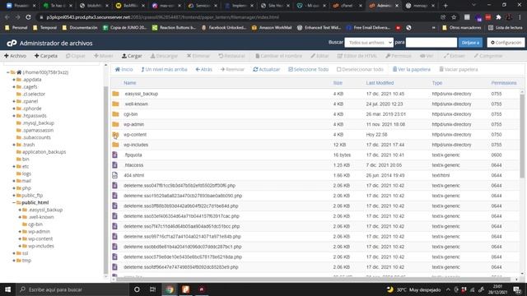Screen dimensions: 527x296
Task: Create new folder with Carpeta button
Action: click(x=46, y=56)
